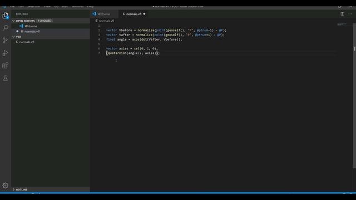Click the unsaved dot beside normals.vfl in Open Editors

click(17, 31)
